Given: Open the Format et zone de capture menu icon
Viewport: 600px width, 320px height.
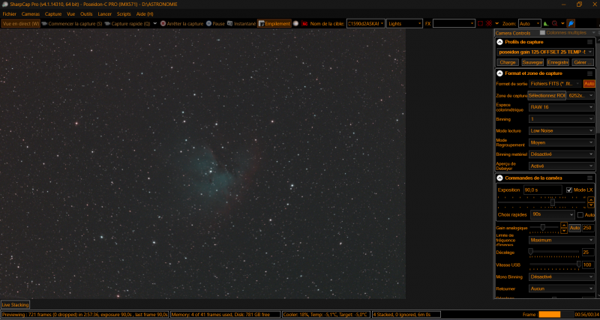Looking at the screenshot, I should (589, 73).
